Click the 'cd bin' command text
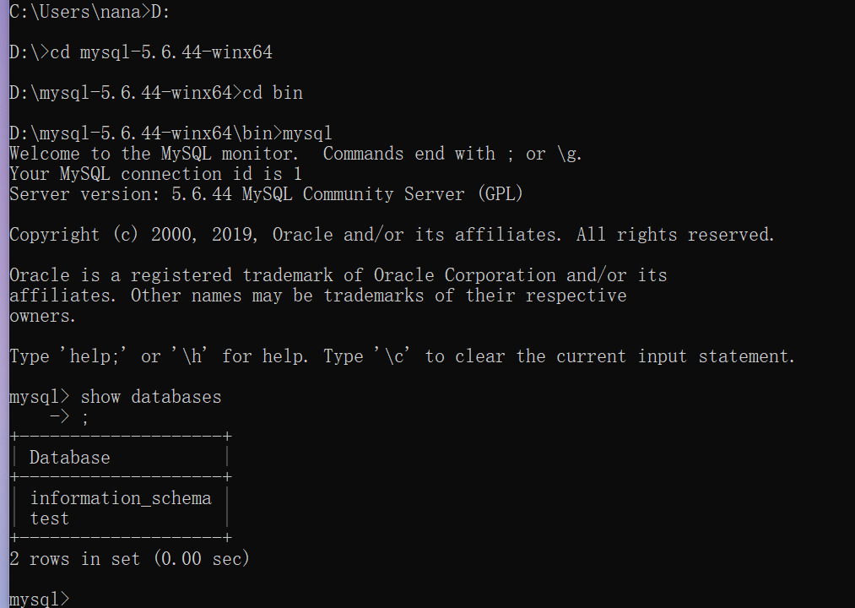This screenshot has width=855, height=608. coord(272,93)
